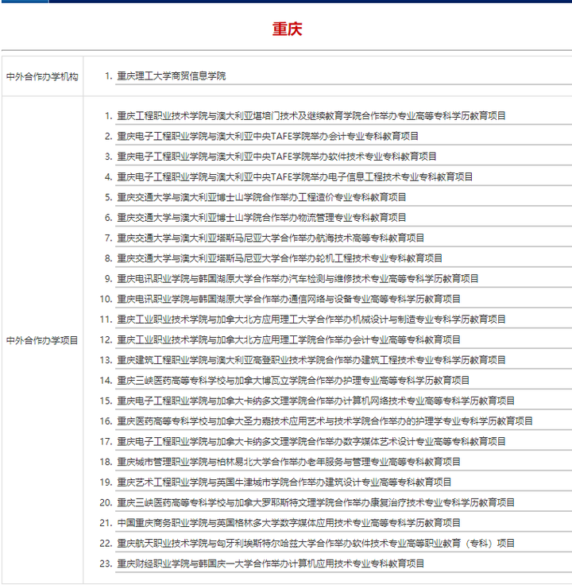Image resolution: width=572 pixels, height=585 pixels.
Task: Open 塔斯马尼亚大学 轮机工程技术 project link
Action: pos(280,258)
